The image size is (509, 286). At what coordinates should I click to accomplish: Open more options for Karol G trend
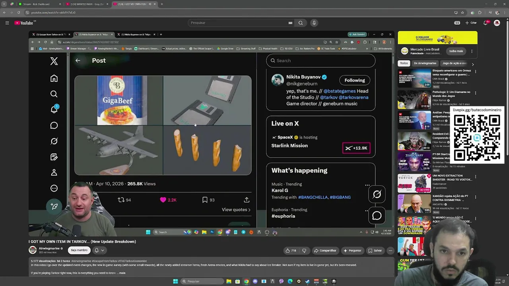tap(367, 185)
